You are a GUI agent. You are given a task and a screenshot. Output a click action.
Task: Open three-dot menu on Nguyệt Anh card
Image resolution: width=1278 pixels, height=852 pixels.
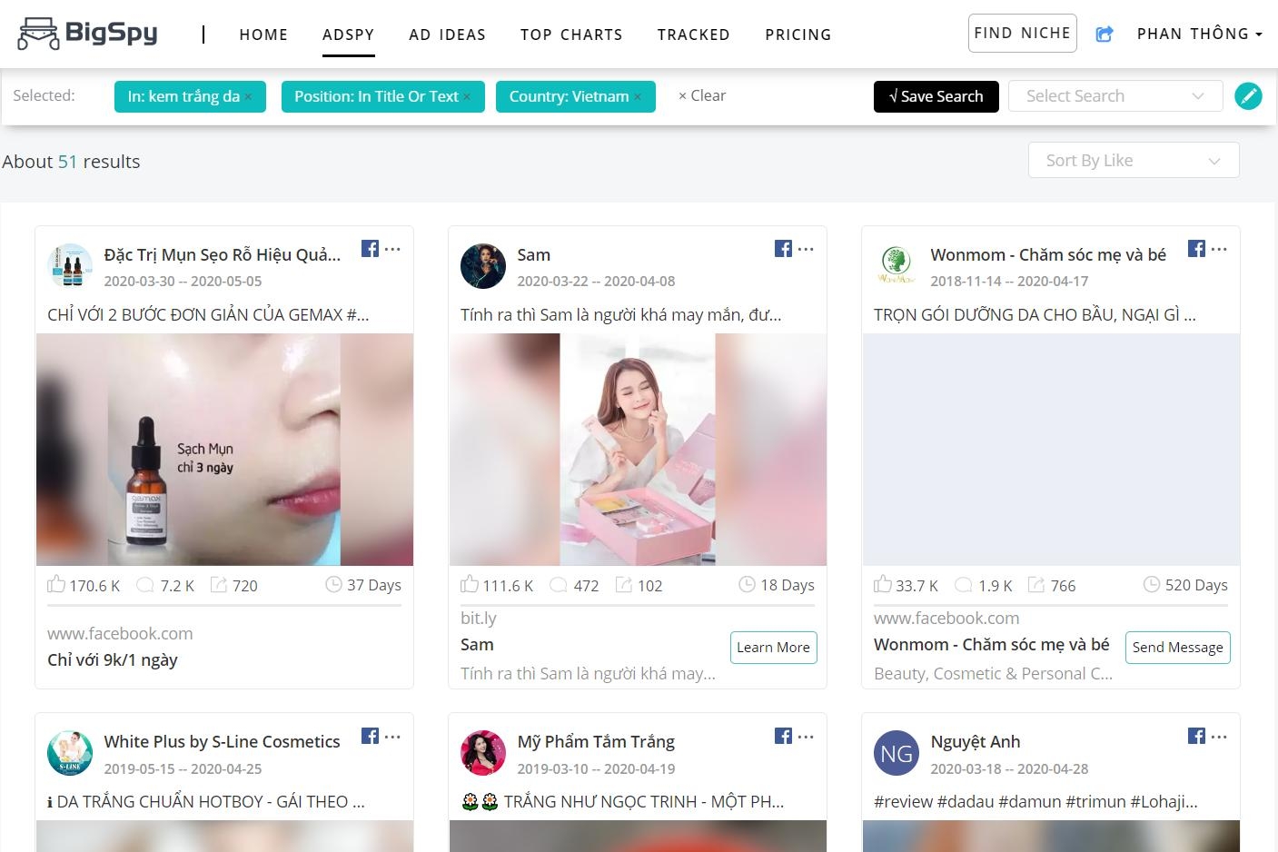1219,736
